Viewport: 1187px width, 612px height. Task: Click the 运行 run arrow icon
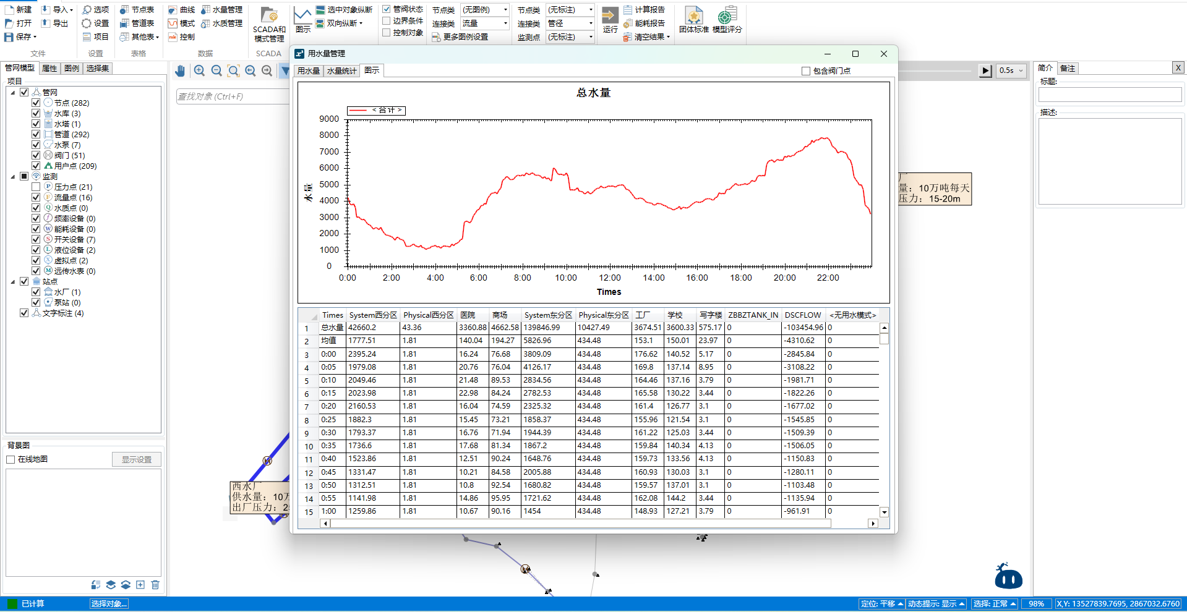click(610, 15)
